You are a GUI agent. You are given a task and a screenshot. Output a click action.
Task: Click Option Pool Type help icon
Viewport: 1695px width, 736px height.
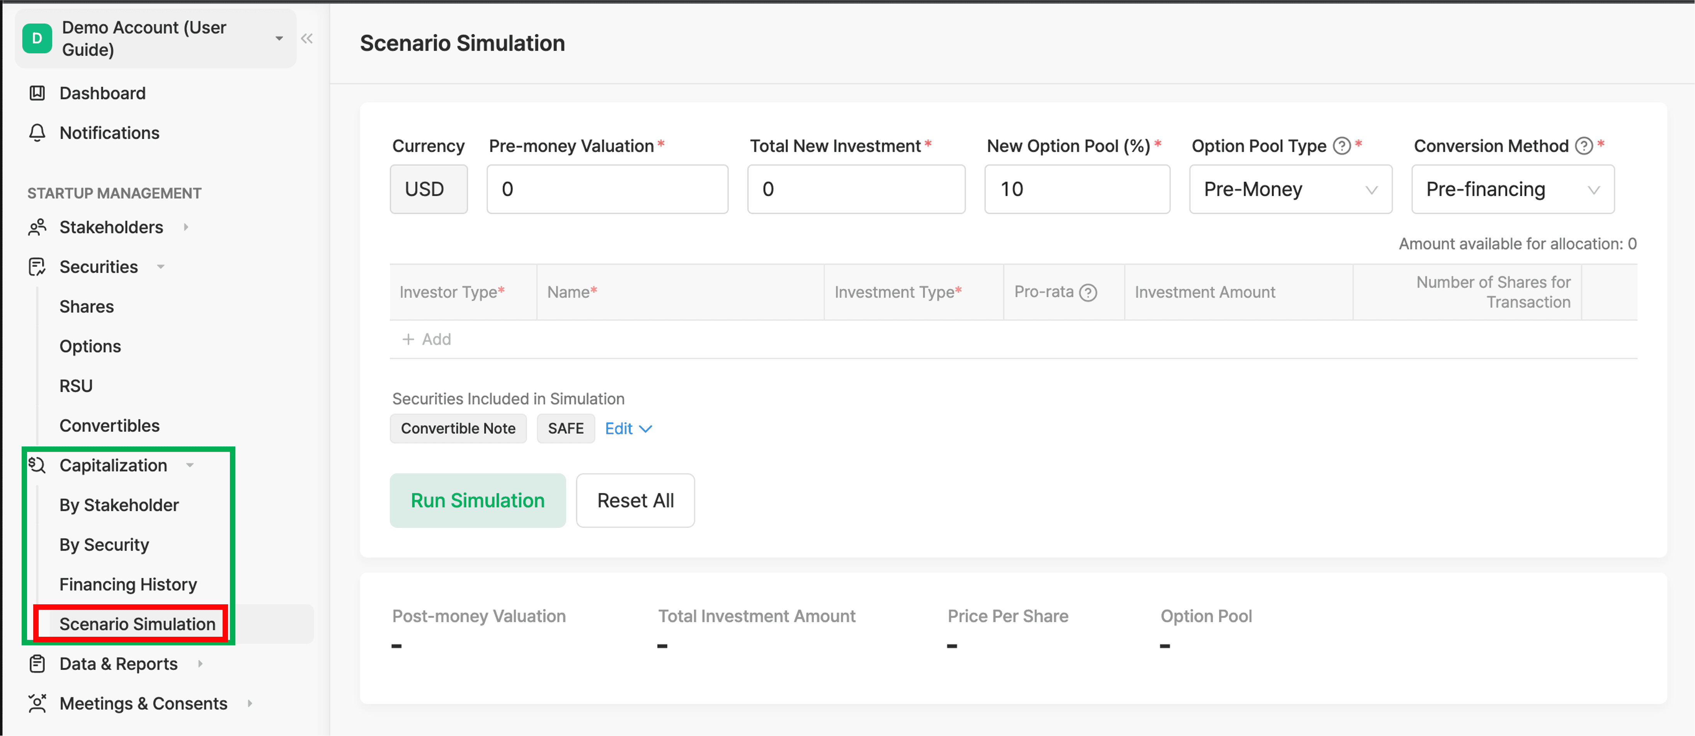[x=1342, y=145]
